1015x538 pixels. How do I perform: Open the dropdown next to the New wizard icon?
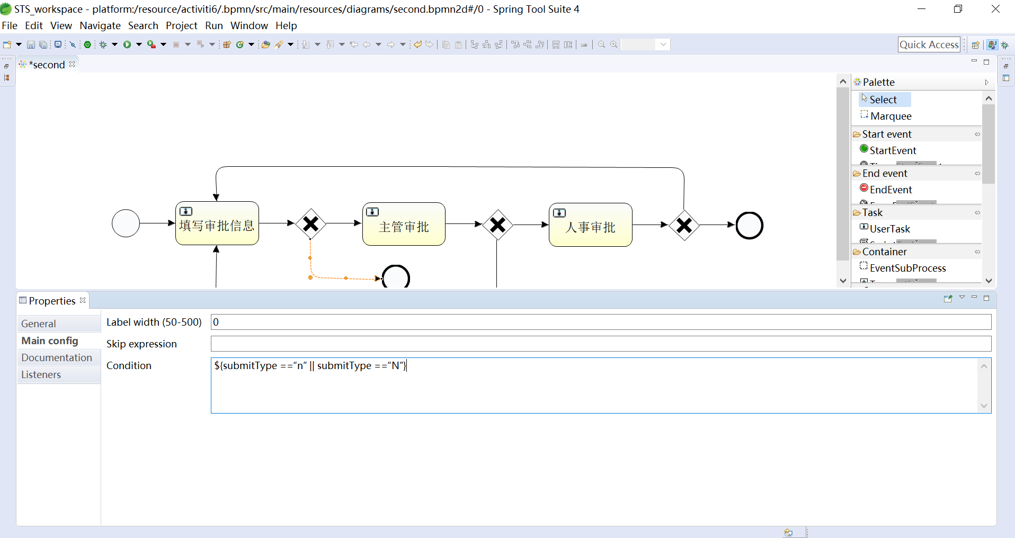pos(19,44)
